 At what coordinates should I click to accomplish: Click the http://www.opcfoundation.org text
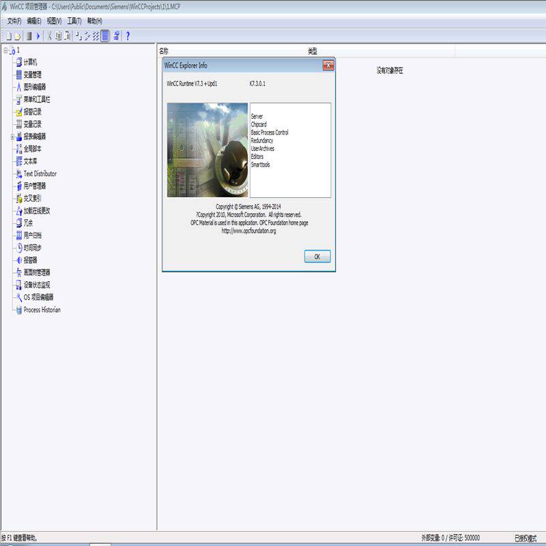pos(248,231)
